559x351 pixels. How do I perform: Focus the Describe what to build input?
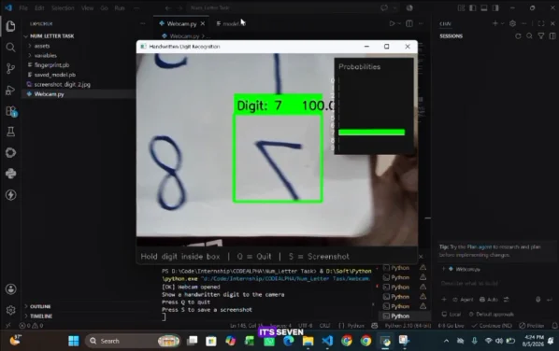tap(495, 284)
